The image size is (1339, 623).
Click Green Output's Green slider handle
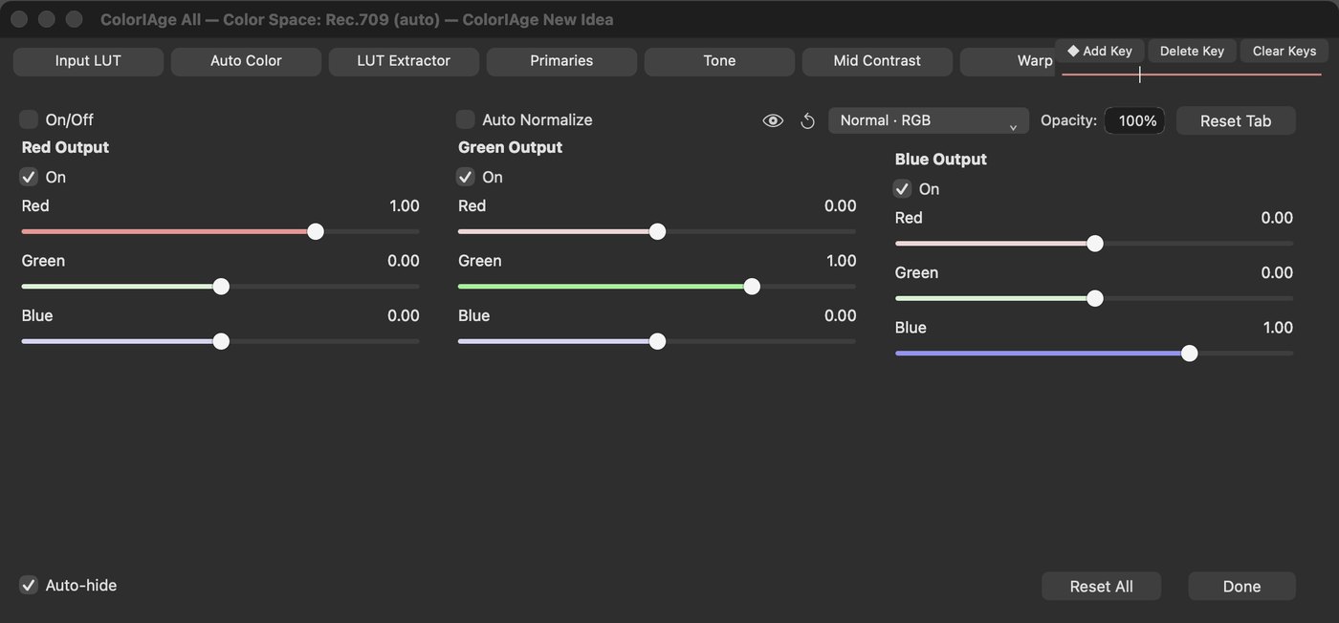coord(752,287)
